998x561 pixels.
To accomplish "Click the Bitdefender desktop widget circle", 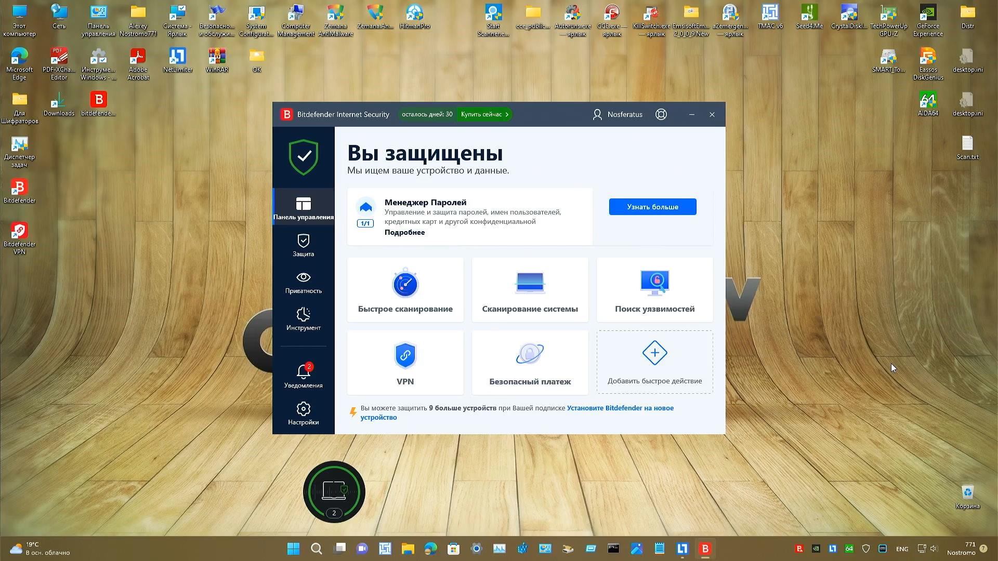I will click(334, 491).
